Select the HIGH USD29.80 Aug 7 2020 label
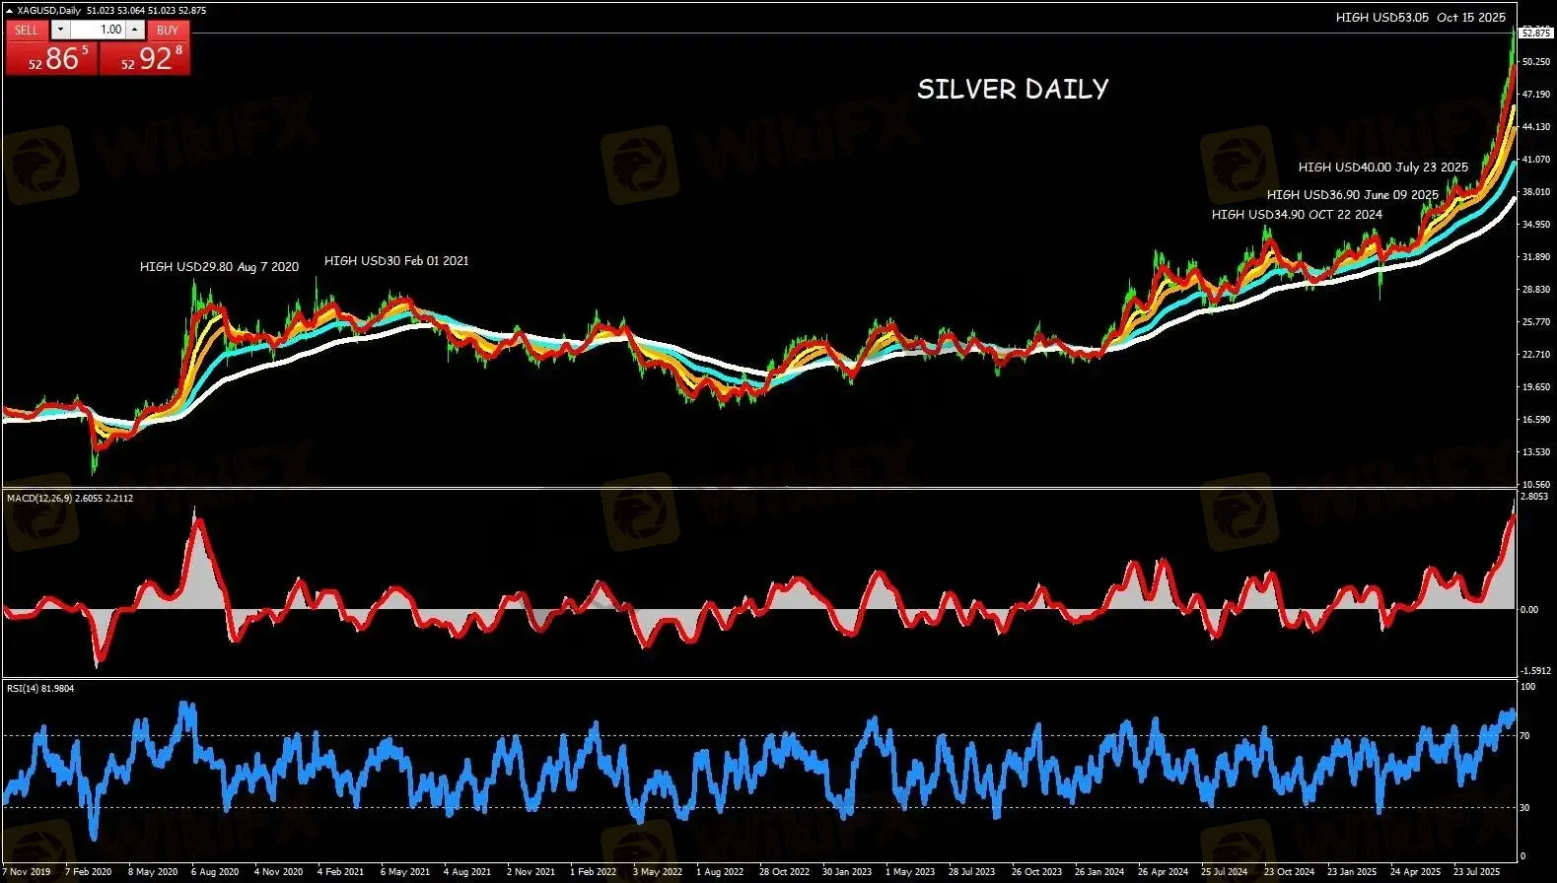Image resolution: width=1557 pixels, height=883 pixels. click(219, 267)
